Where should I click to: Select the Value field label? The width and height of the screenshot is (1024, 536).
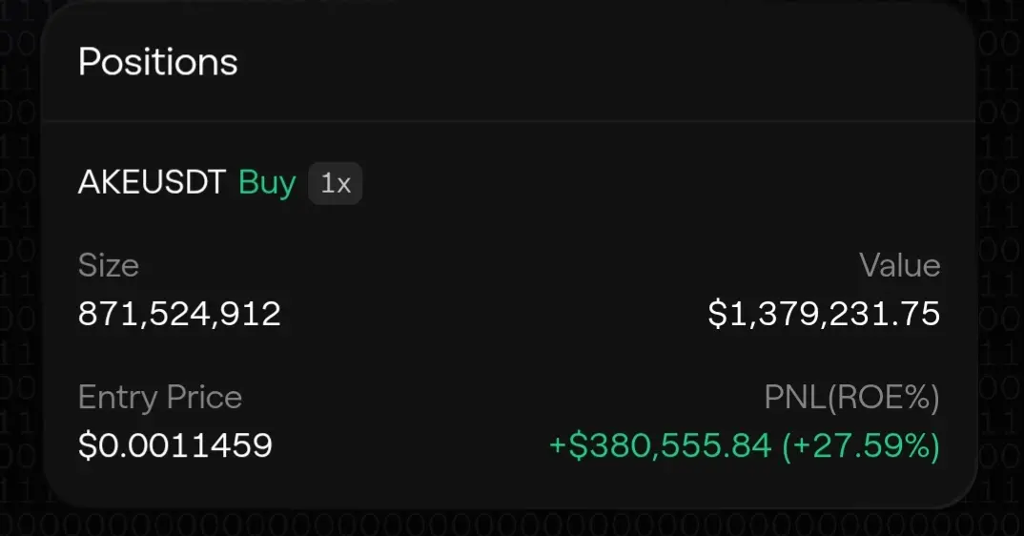[900, 265]
